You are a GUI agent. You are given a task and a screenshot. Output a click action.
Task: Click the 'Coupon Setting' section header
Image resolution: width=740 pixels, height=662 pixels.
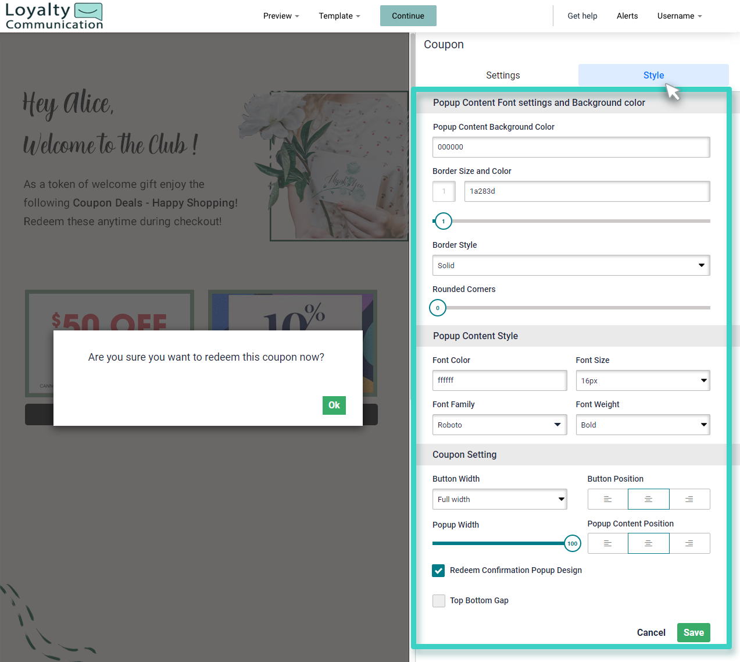[x=464, y=454]
